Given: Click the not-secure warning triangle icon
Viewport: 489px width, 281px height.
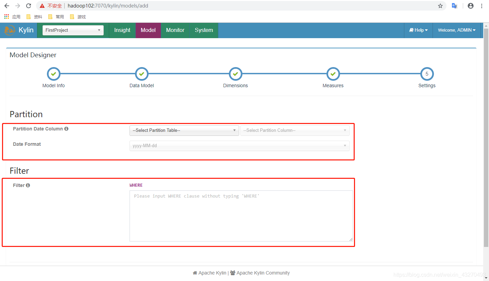Looking at the screenshot, I should click(42, 6).
